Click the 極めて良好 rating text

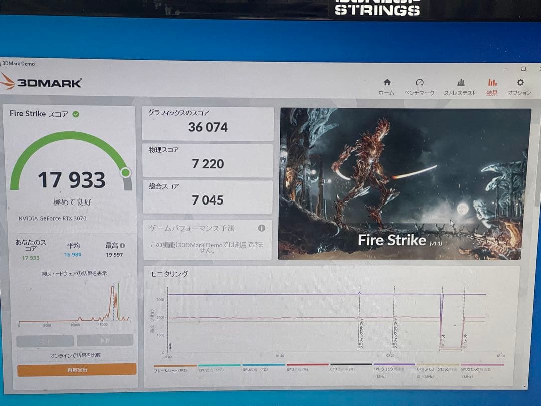(73, 202)
